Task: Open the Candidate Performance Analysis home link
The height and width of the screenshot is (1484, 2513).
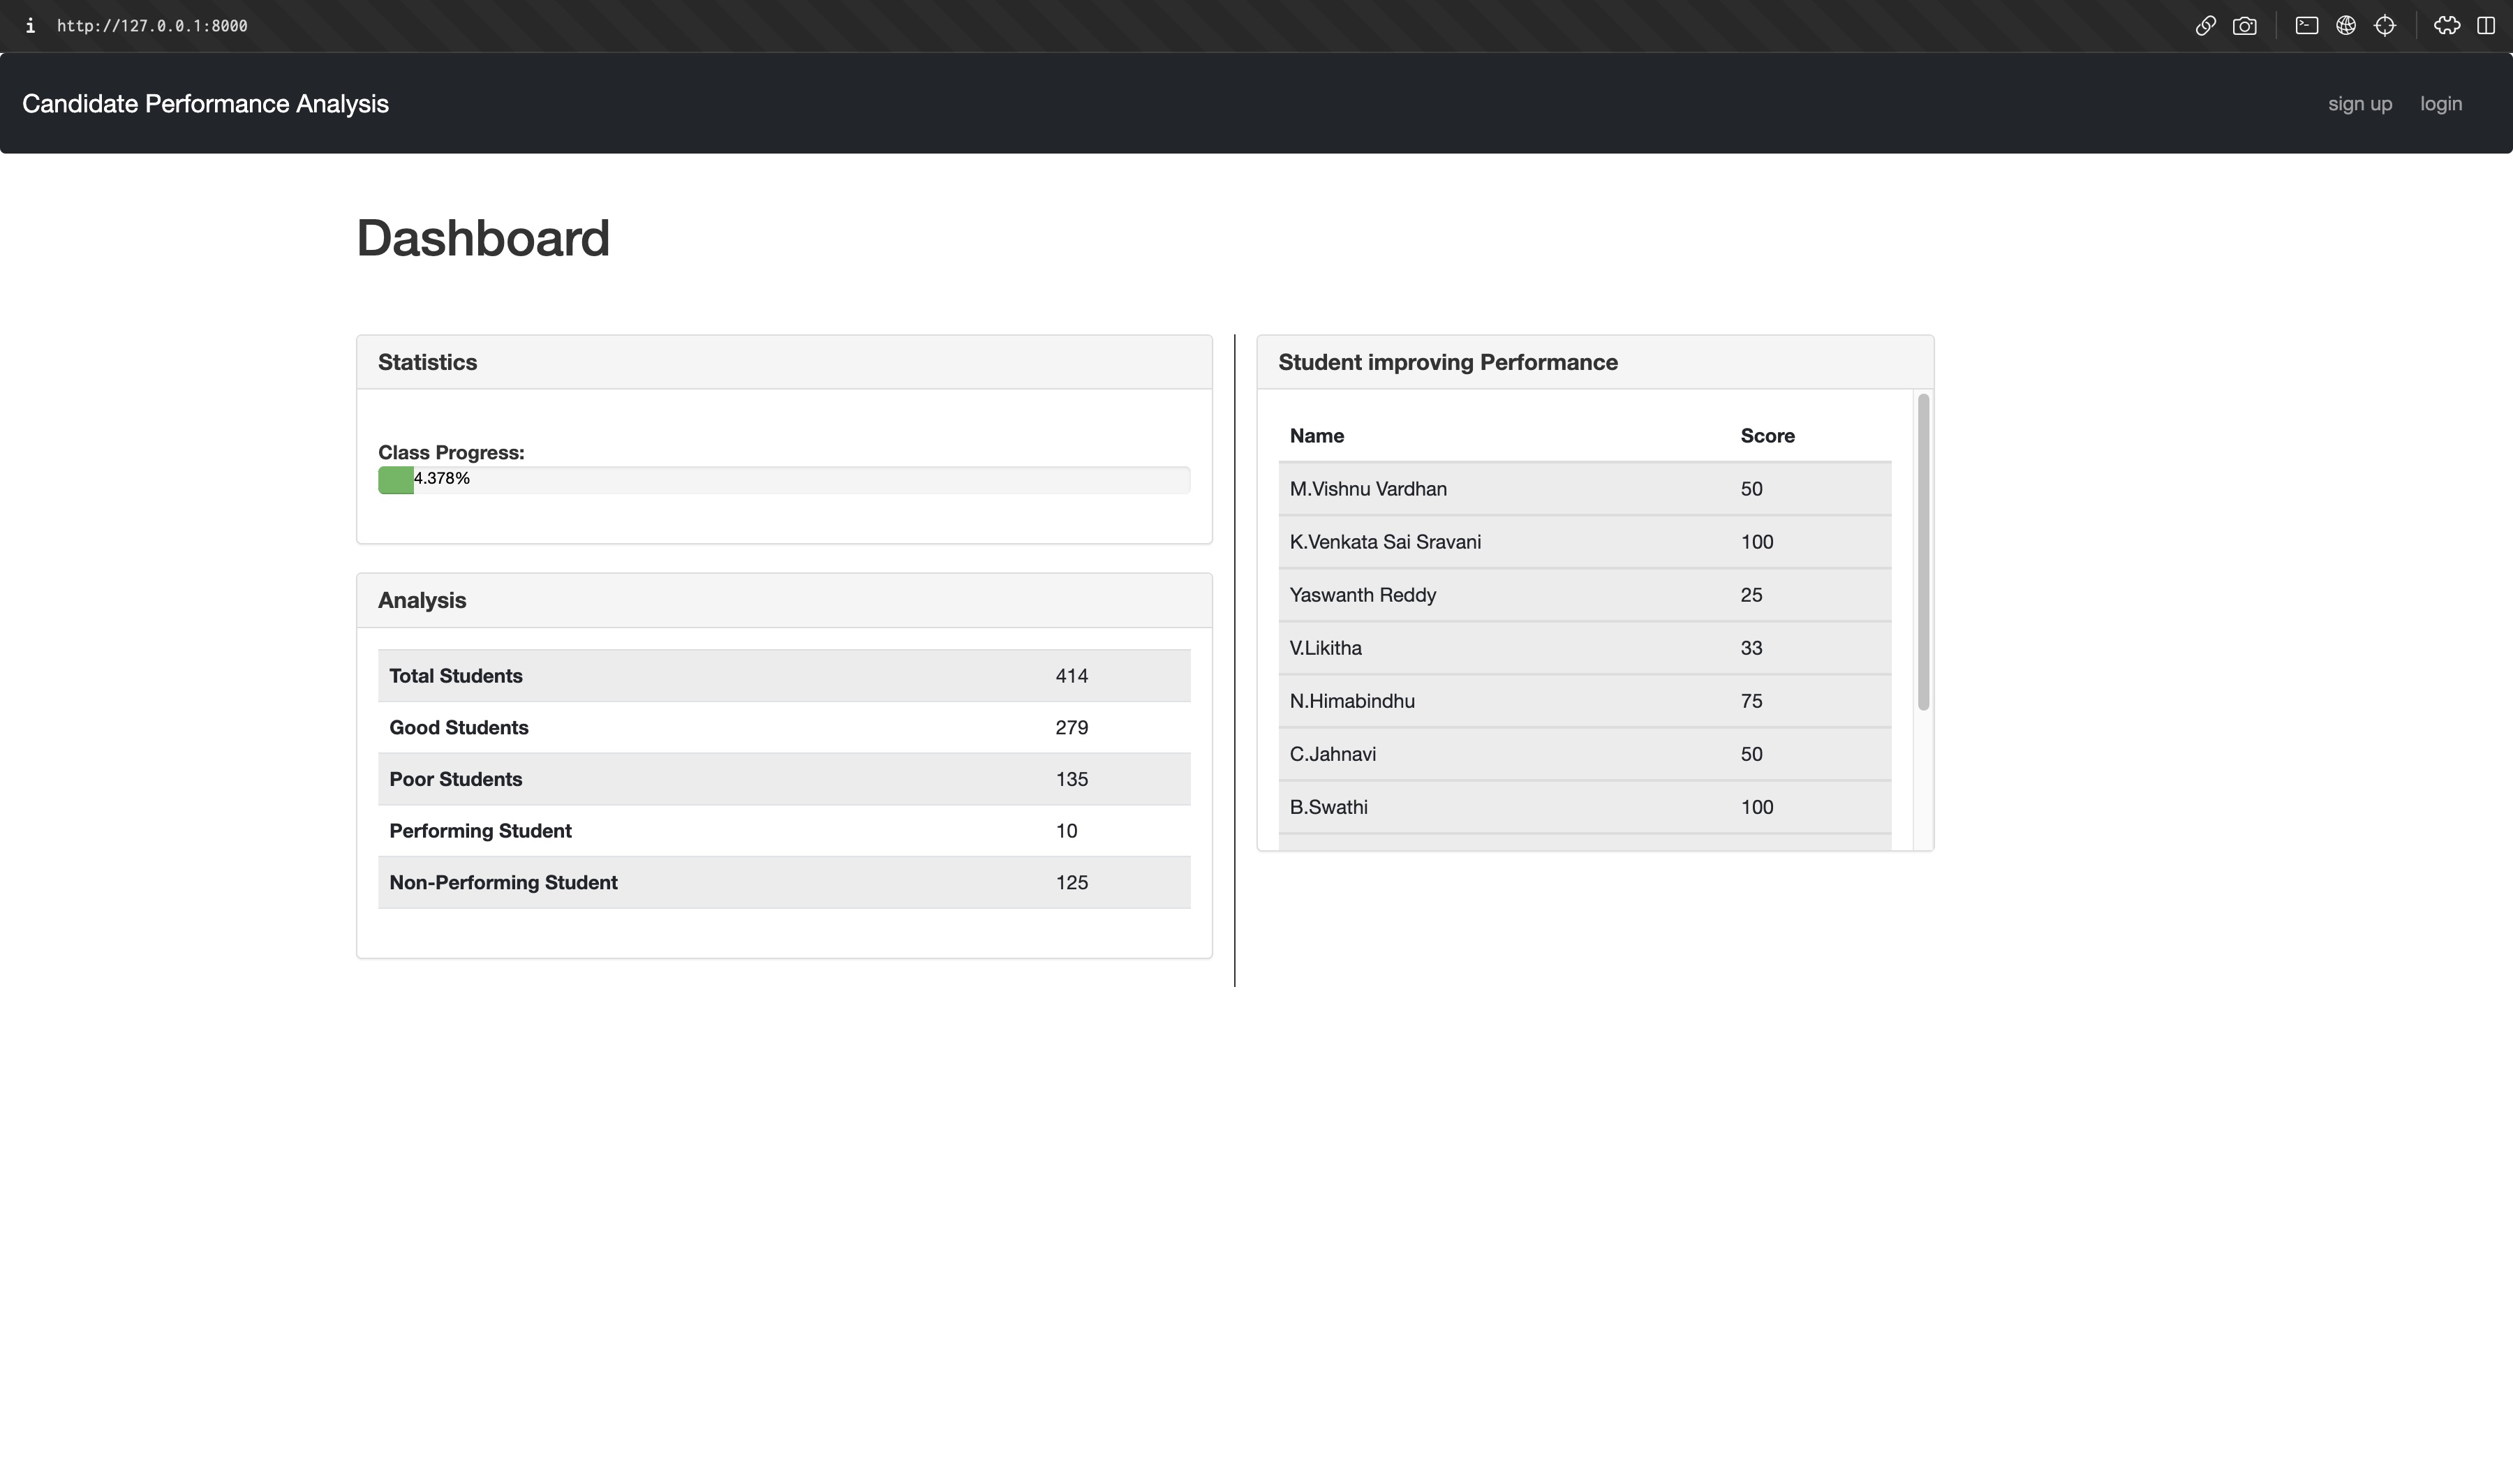Action: pos(205,104)
